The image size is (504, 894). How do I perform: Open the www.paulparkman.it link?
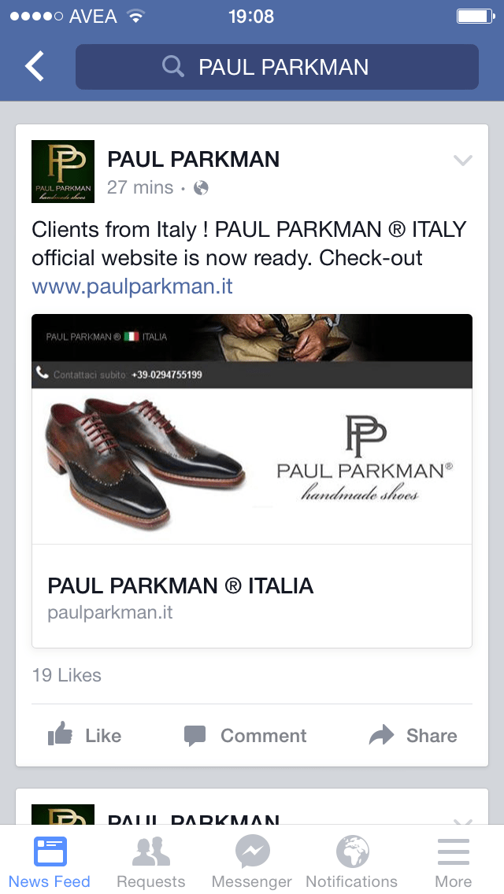coord(132,286)
